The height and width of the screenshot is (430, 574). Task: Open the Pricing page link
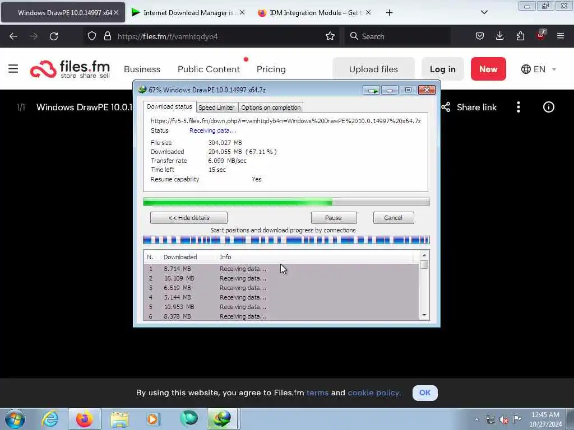(271, 69)
